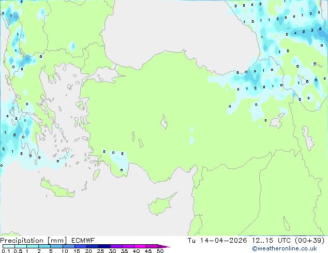
Task: Click the '15' legend scale label
Action: (x=77, y=251)
